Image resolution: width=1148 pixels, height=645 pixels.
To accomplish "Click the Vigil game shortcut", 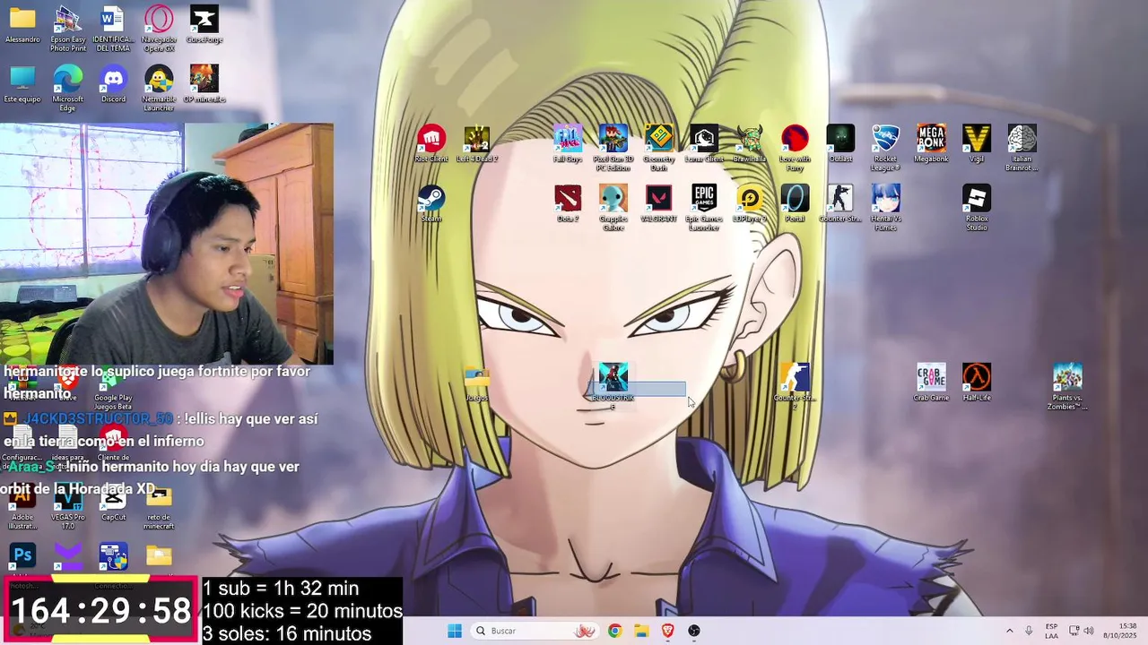I will (x=977, y=144).
